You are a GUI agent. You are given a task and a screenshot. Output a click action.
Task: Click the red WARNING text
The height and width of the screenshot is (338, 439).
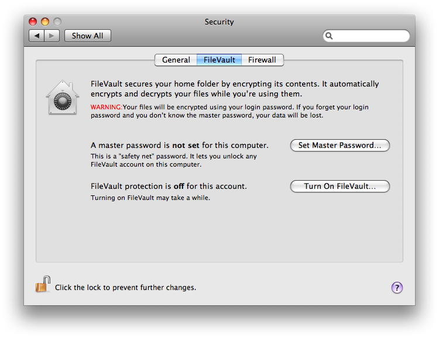(107, 107)
